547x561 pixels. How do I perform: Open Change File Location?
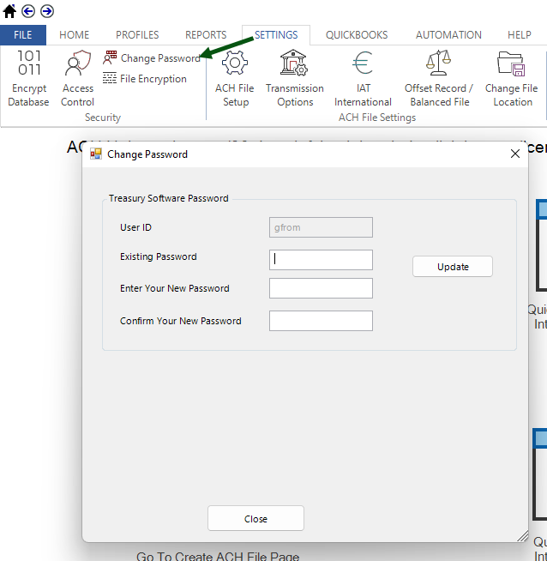click(512, 78)
